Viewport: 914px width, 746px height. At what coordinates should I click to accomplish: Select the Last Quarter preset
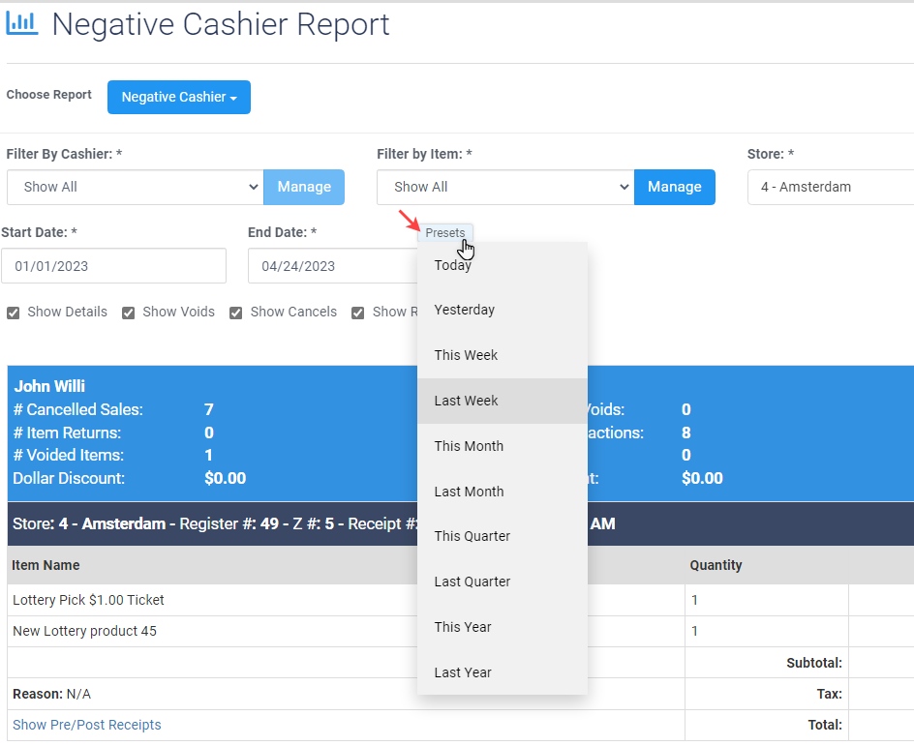pyautogui.click(x=503, y=582)
